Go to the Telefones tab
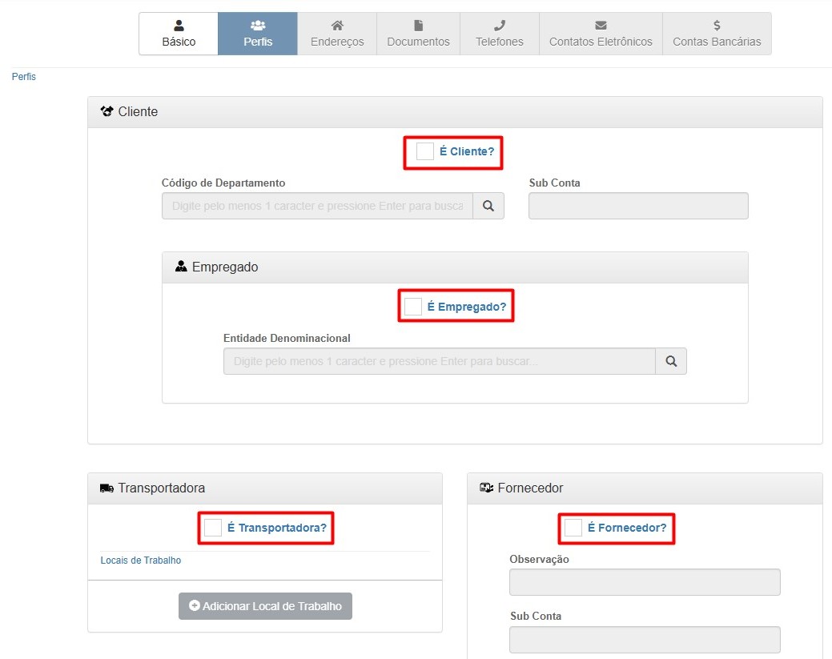Image resolution: width=832 pixels, height=659 pixels. click(x=499, y=34)
